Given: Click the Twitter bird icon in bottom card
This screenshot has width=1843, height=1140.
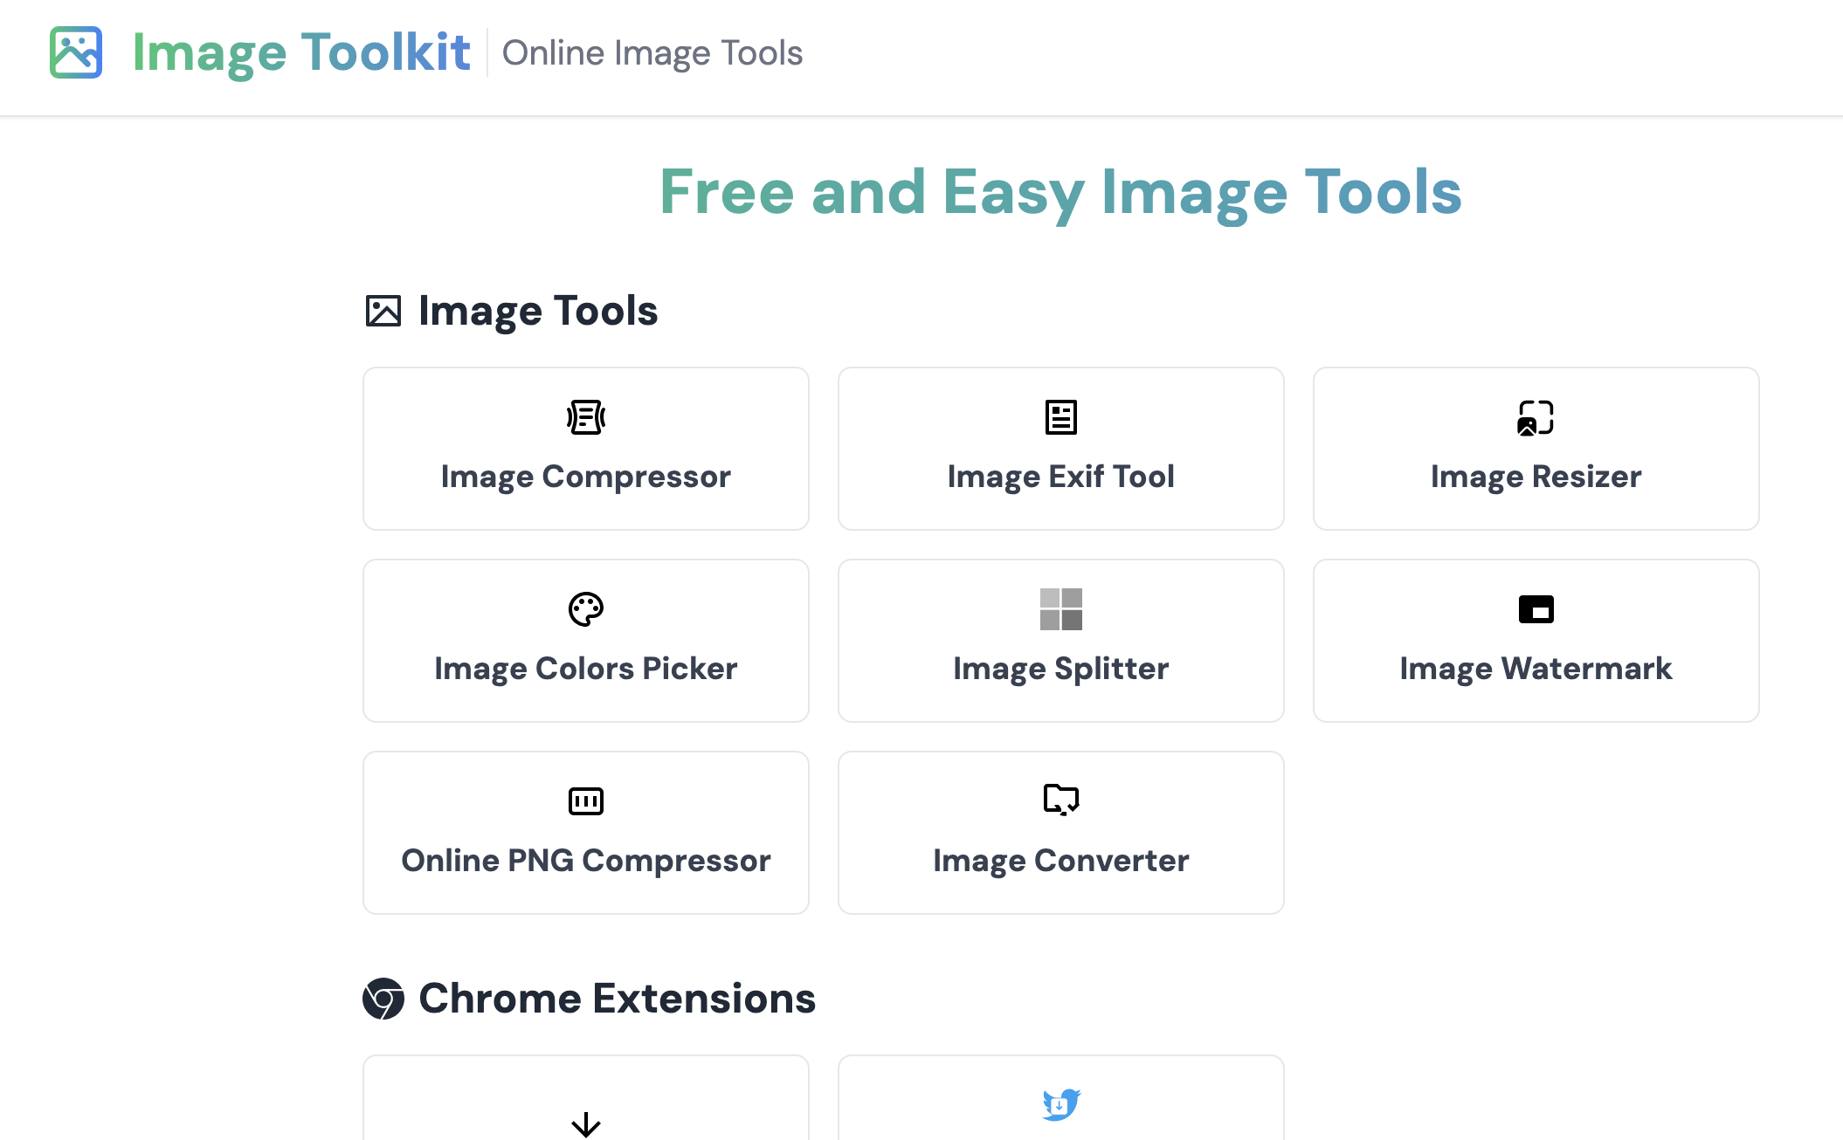Looking at the screenshot, I should (x=1060, y=1103).
